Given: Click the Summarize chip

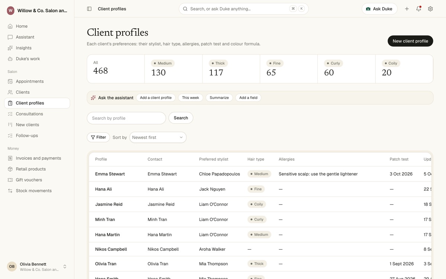Looking at the screenshot, I should (x=219, y=98).
